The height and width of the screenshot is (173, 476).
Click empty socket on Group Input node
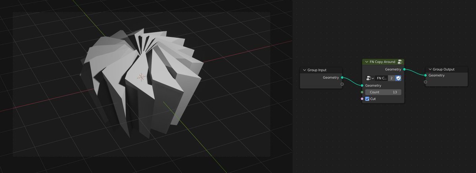[342, 84]
